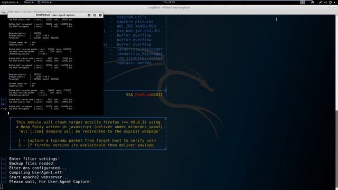Click the 'exe,bat,jar,ps1,dll' entry text
338x190 pixels.
coord(138,31)
